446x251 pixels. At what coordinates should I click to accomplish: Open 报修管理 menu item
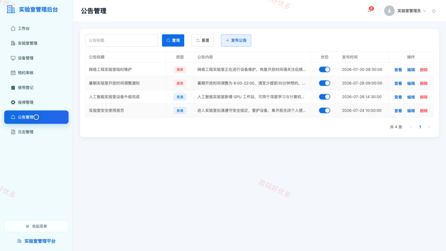(37, 102)
